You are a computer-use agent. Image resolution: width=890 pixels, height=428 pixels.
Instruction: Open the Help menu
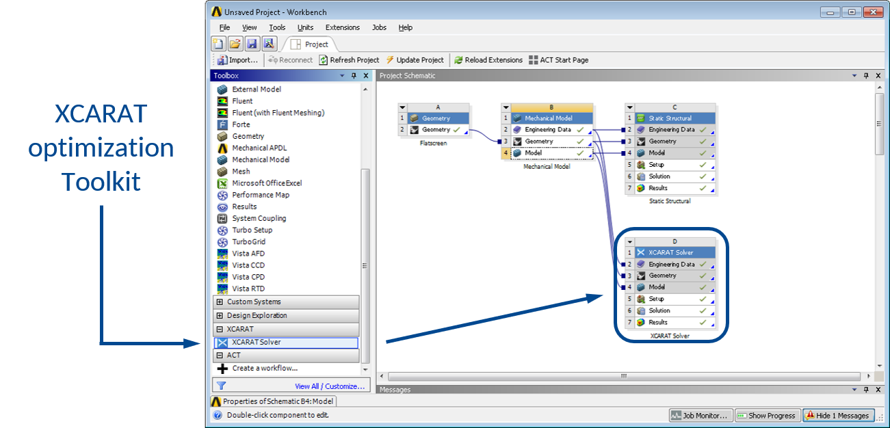(x=406, y=27)
